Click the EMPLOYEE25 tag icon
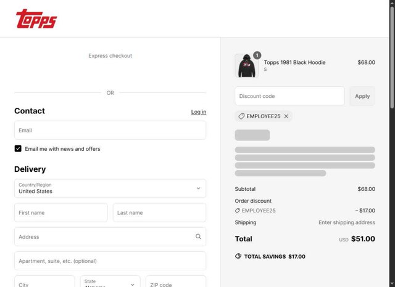 tap(241, 116)
